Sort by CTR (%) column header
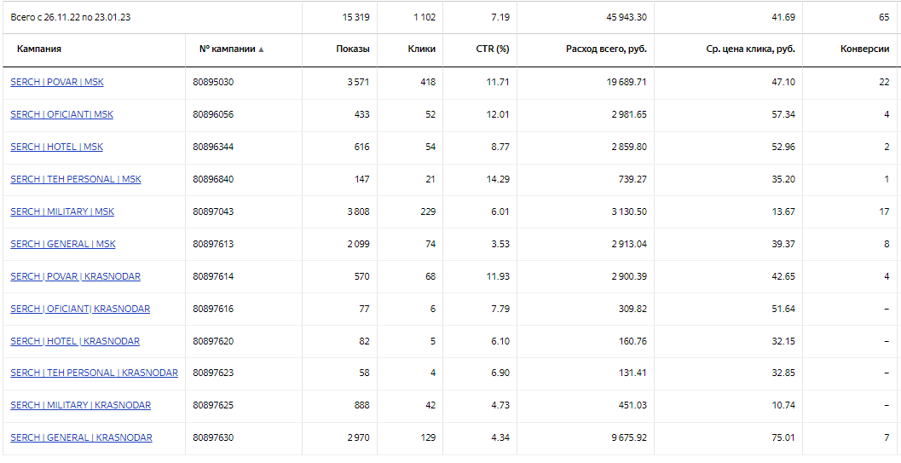 (x=493, y=49)
